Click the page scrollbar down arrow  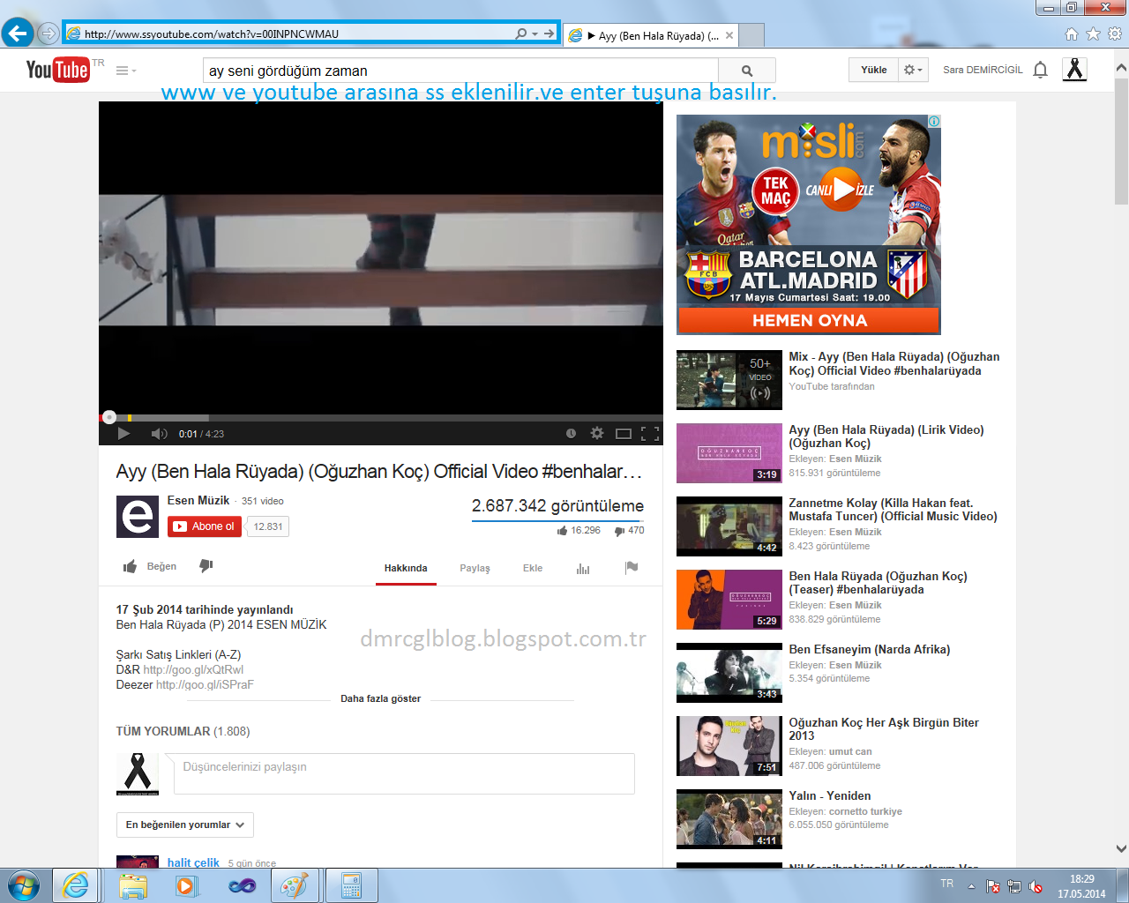pos(1121,849)
